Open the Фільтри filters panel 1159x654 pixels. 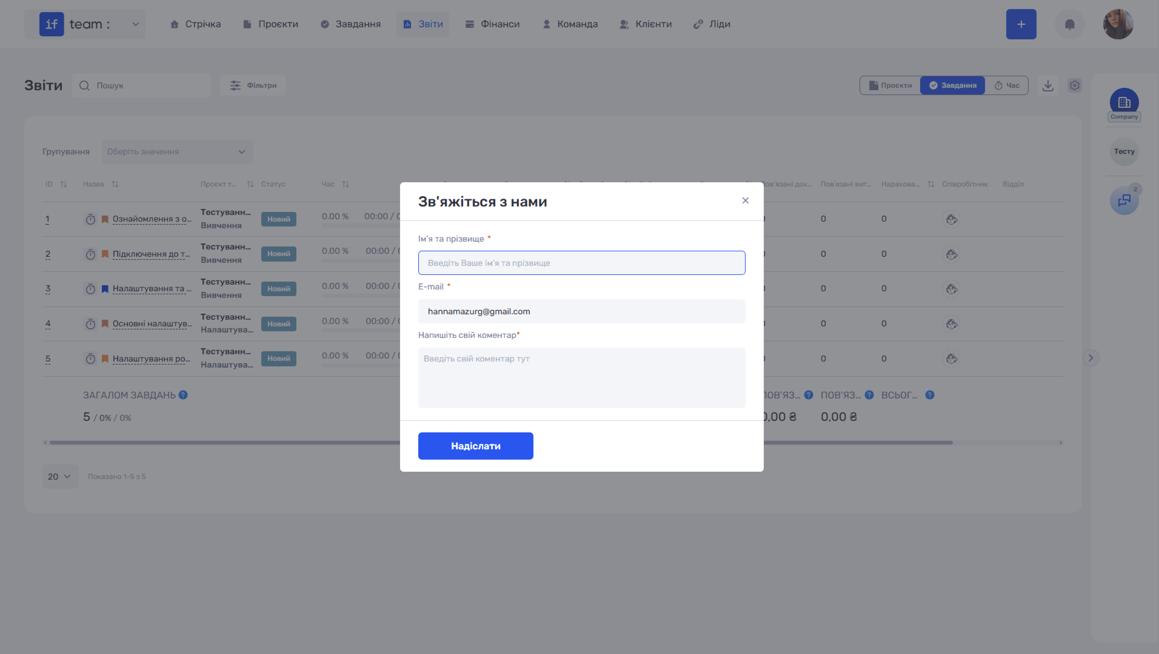point(253,85)
